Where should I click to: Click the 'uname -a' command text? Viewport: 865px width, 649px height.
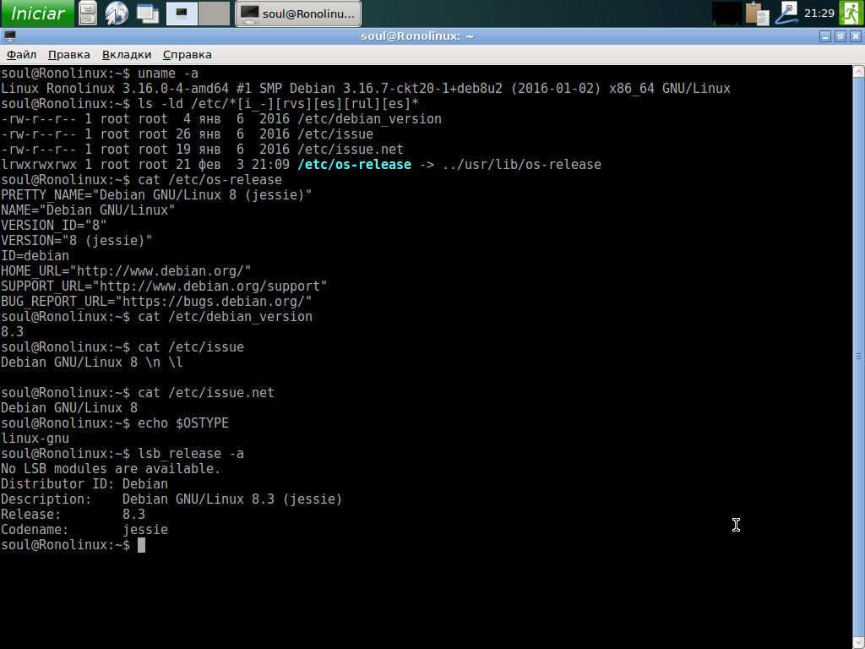168,74
